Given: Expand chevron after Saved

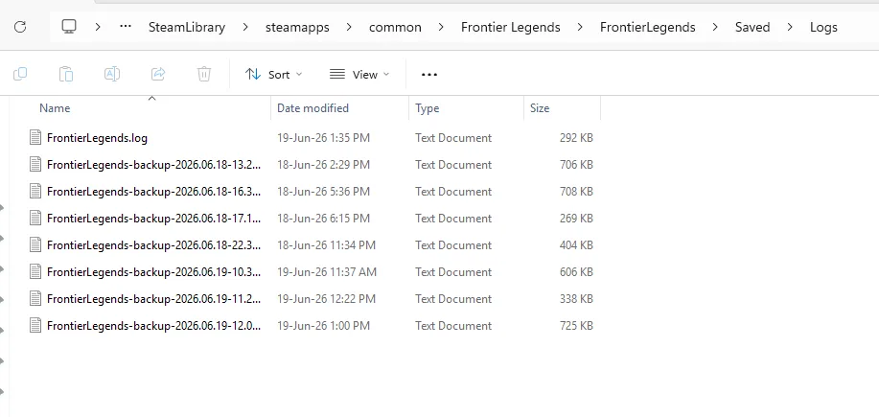Looking at the screenshot, I should coord(790,27).
